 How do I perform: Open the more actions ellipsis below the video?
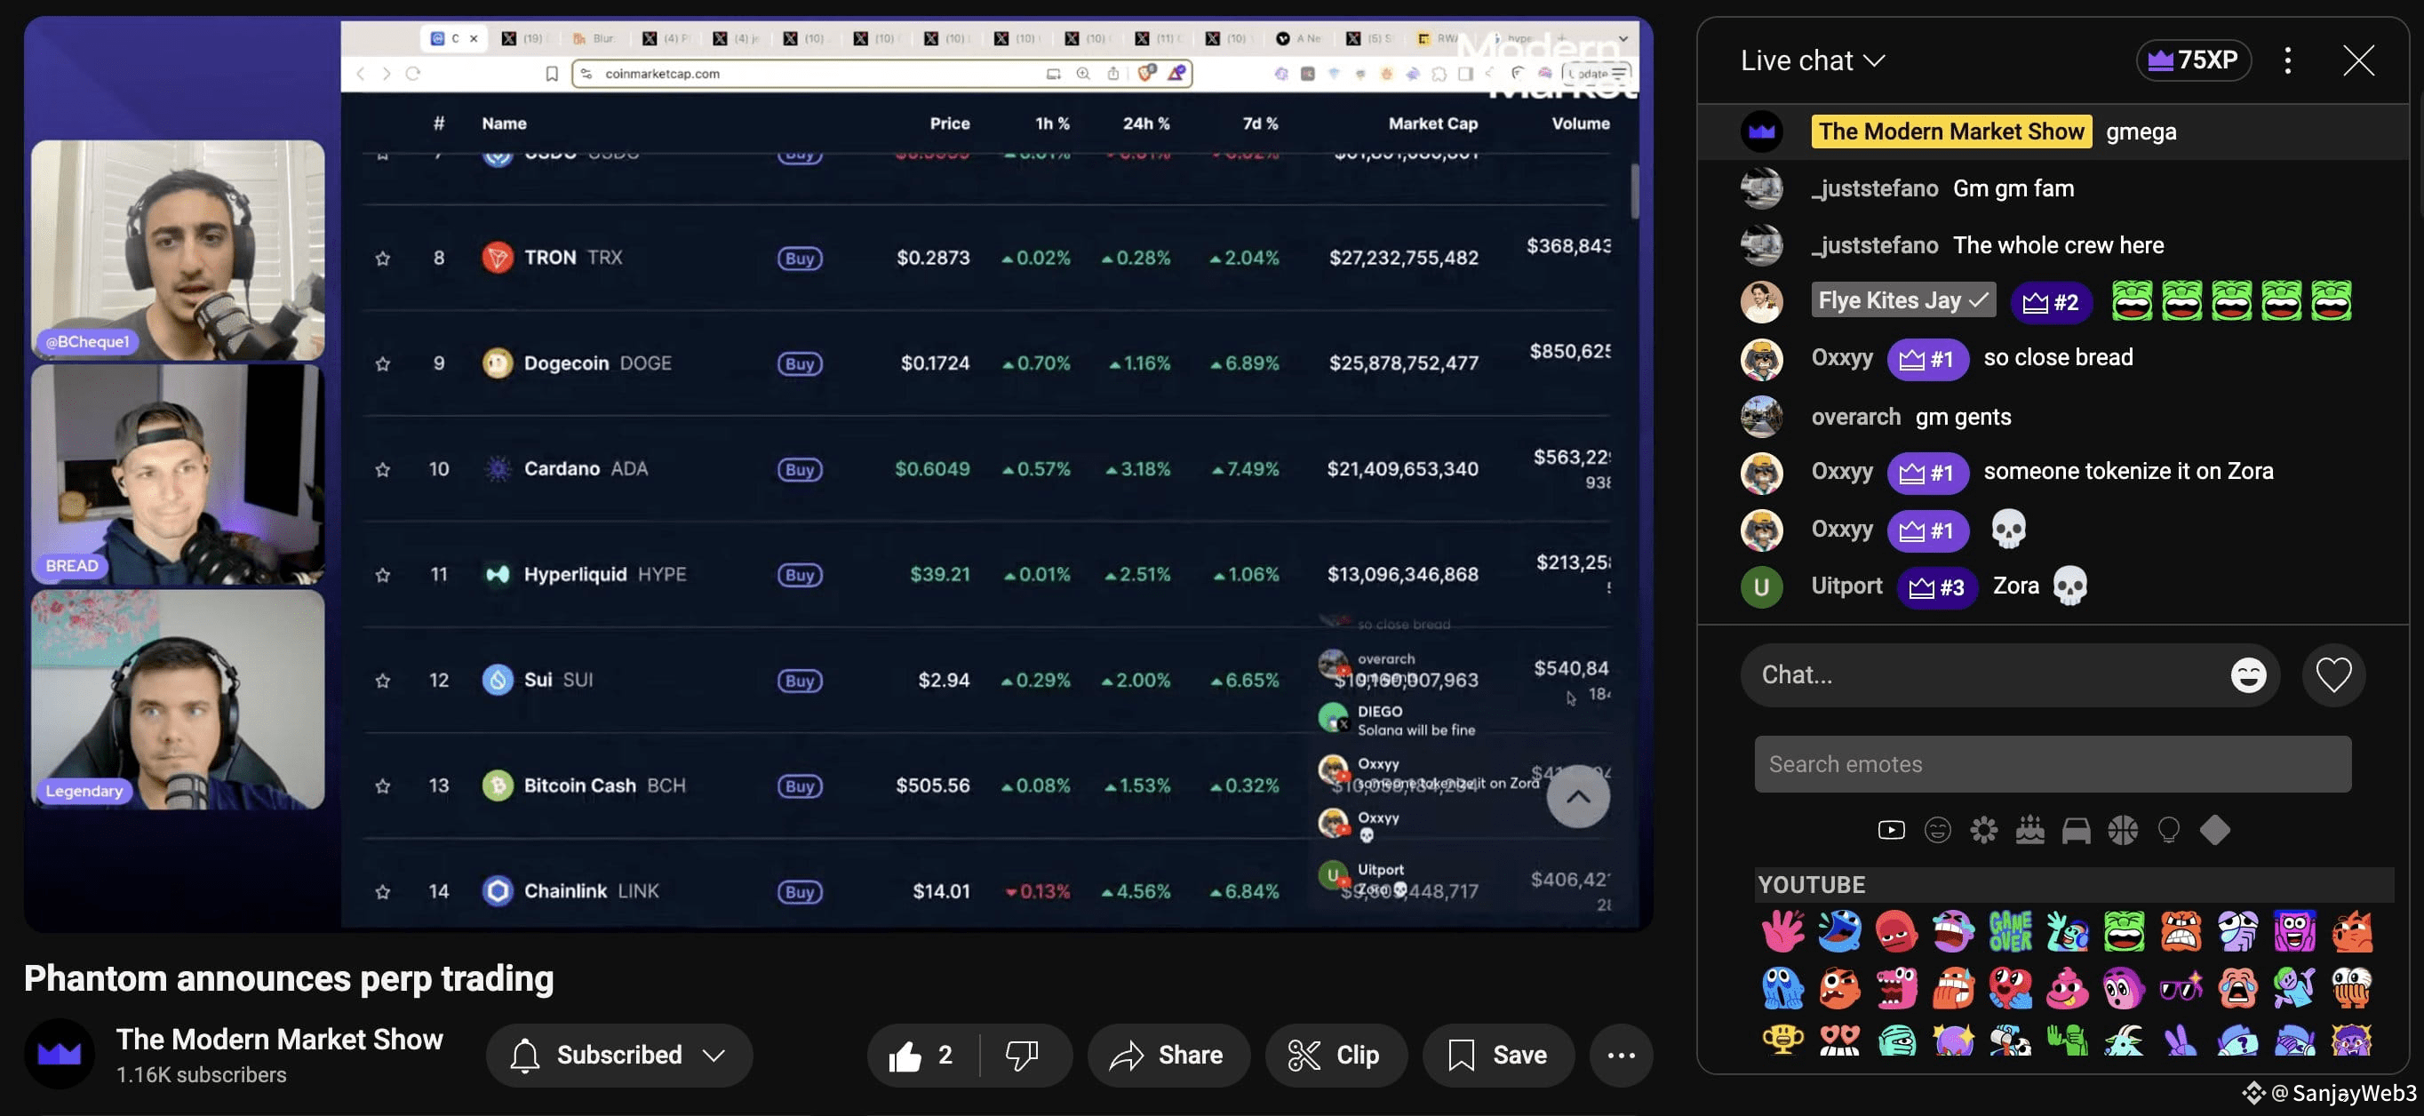[1621, 1055]
